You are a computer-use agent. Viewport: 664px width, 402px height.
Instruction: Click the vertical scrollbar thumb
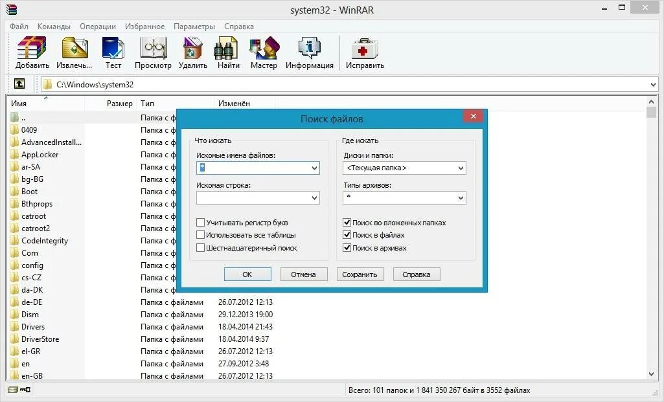[x=651, y=113]
